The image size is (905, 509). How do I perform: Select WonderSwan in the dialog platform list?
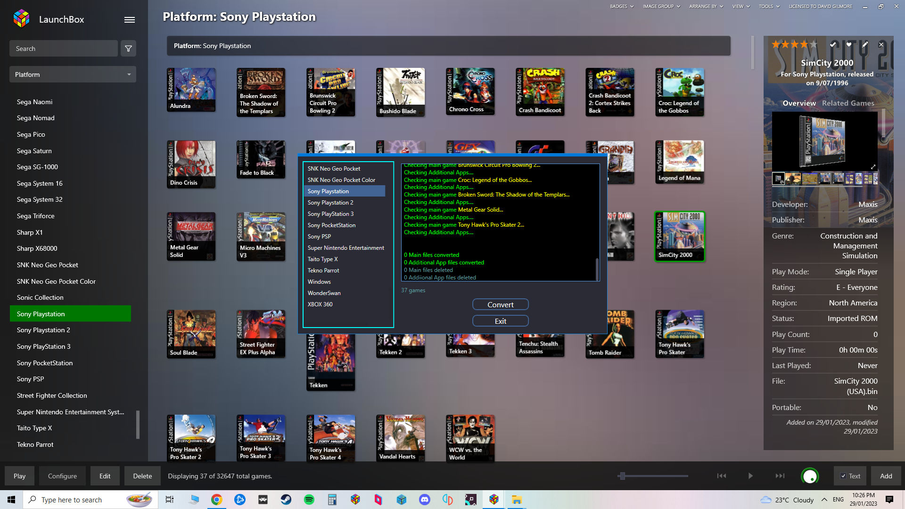click(x=344, y=293)
